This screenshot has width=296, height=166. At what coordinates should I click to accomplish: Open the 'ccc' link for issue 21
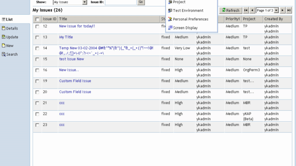point(62,103)
